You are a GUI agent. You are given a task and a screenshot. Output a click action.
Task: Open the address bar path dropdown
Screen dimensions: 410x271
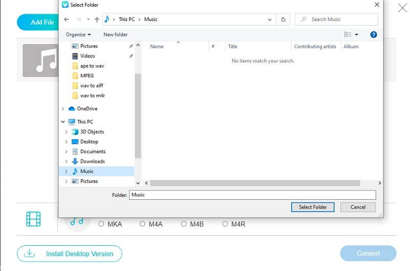(x=270, y=19)
